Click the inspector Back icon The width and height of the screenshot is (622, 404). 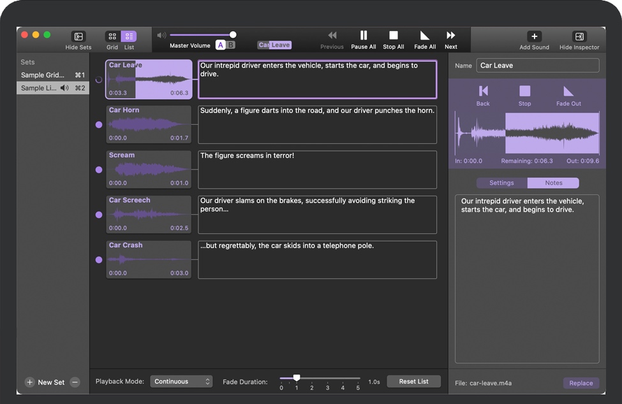coord(483,91)
